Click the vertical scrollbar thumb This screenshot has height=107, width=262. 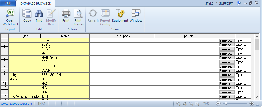(257, 44)
